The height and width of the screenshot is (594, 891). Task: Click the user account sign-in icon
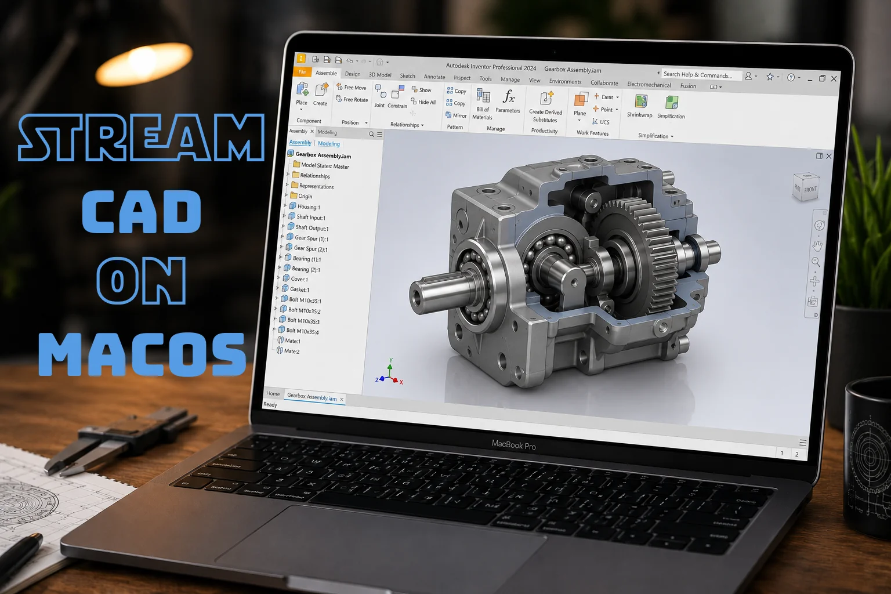(748, 75)
